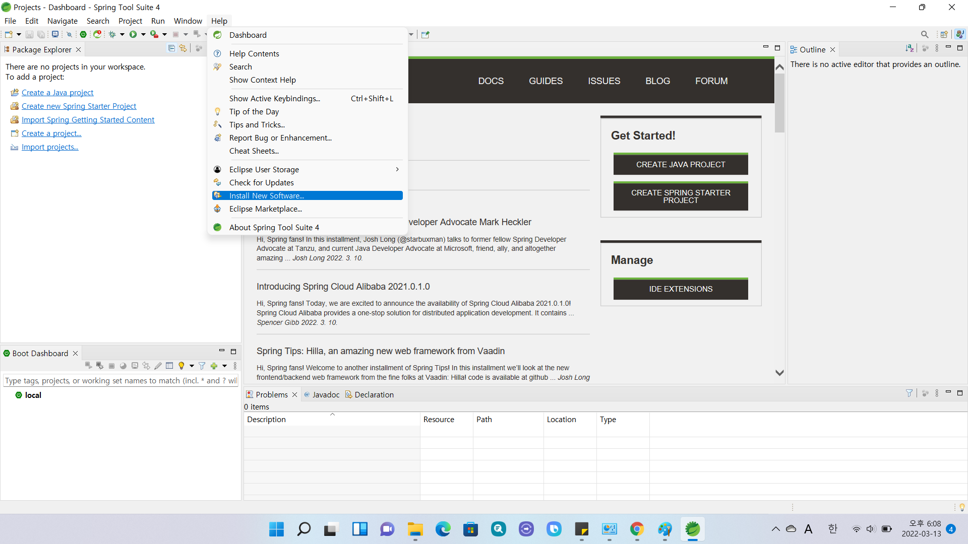Click the Create new Spring Starter Project link
The height and width of the screenshot is (544, 968).
(x=79, y=106)
